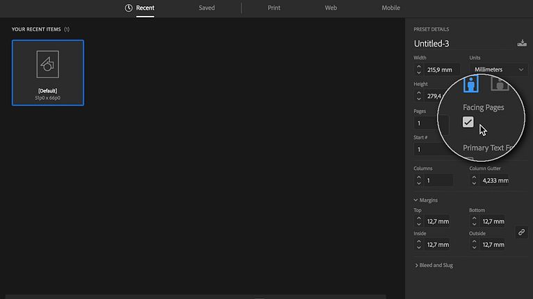Screen dimensions: 533x299
Task: Decrease Inside margin with down arrow
Action: point(419,248)
